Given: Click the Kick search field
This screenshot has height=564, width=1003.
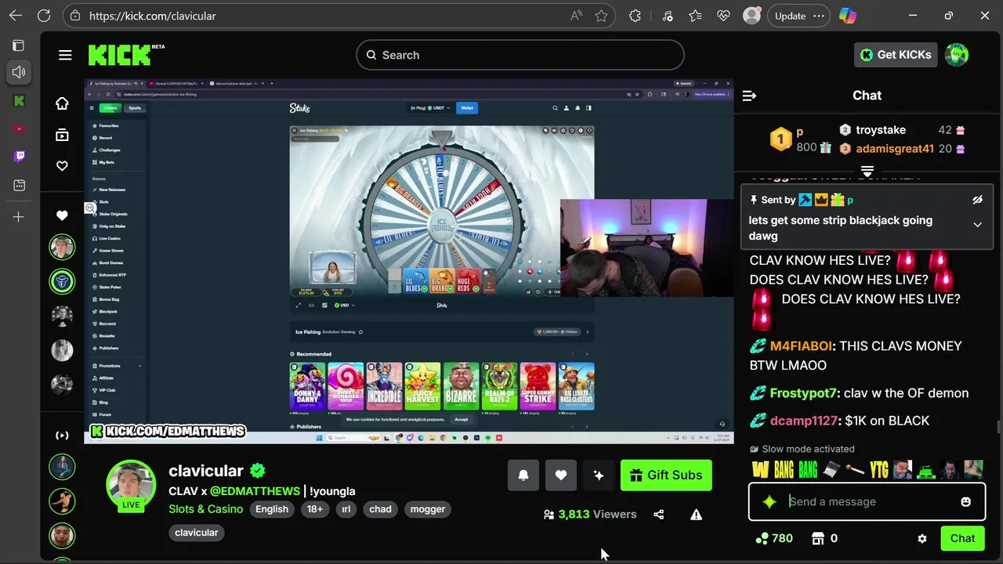Looking at the screenshot, I should [x=520, y=55].
